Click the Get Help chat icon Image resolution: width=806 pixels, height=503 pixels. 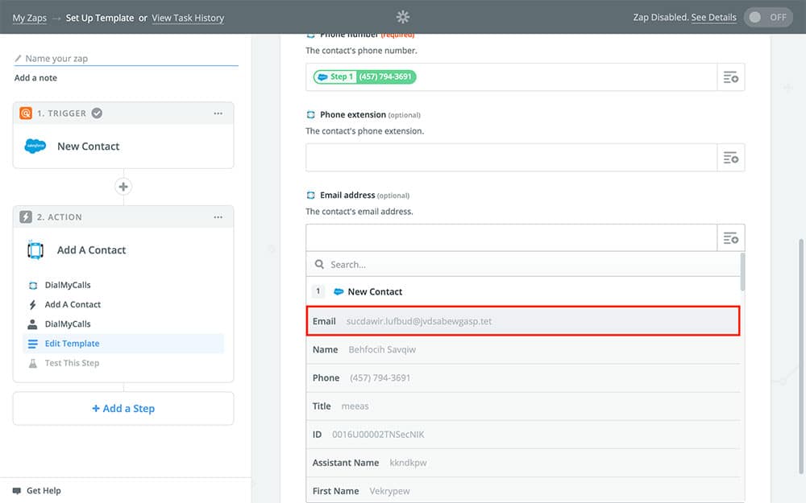[17, 490]
